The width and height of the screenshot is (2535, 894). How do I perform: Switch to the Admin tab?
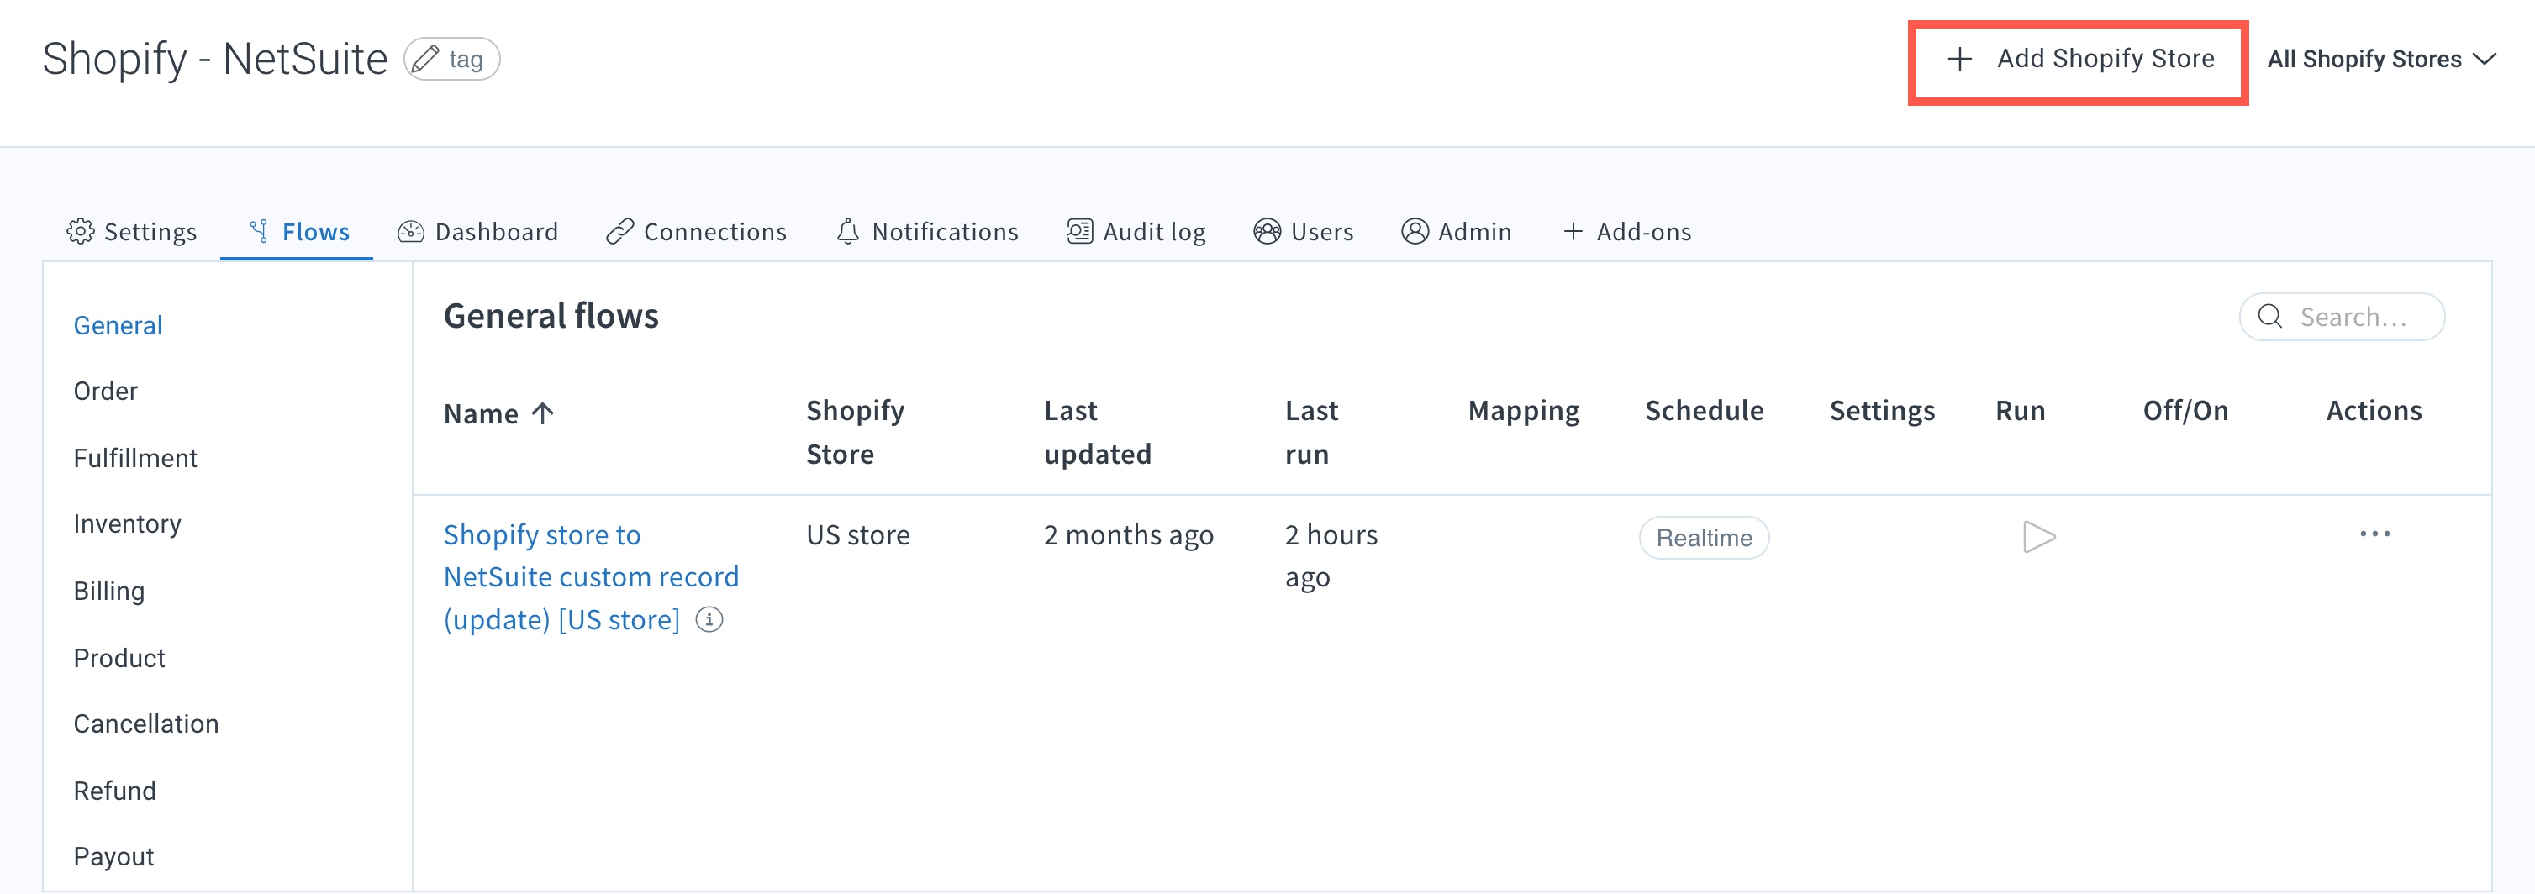1457,231
